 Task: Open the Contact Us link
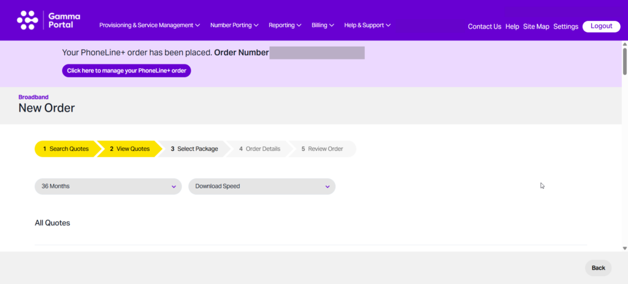484,26
